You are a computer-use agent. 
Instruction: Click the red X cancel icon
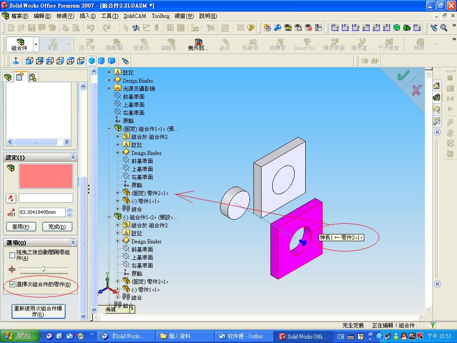pos(416,90)
